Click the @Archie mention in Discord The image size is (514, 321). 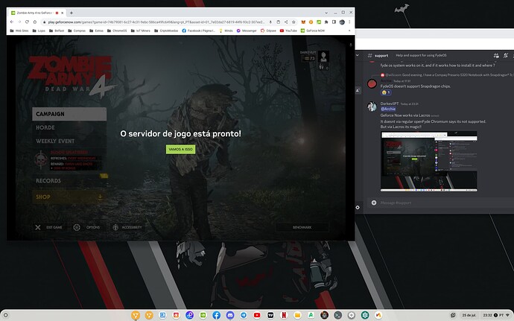(x=388, y=109)
